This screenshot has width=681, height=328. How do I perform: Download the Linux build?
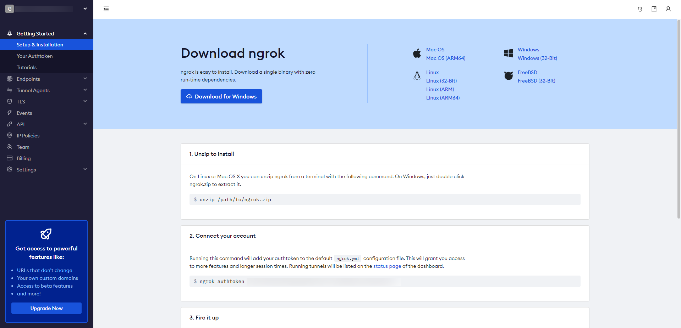(432, 72)
